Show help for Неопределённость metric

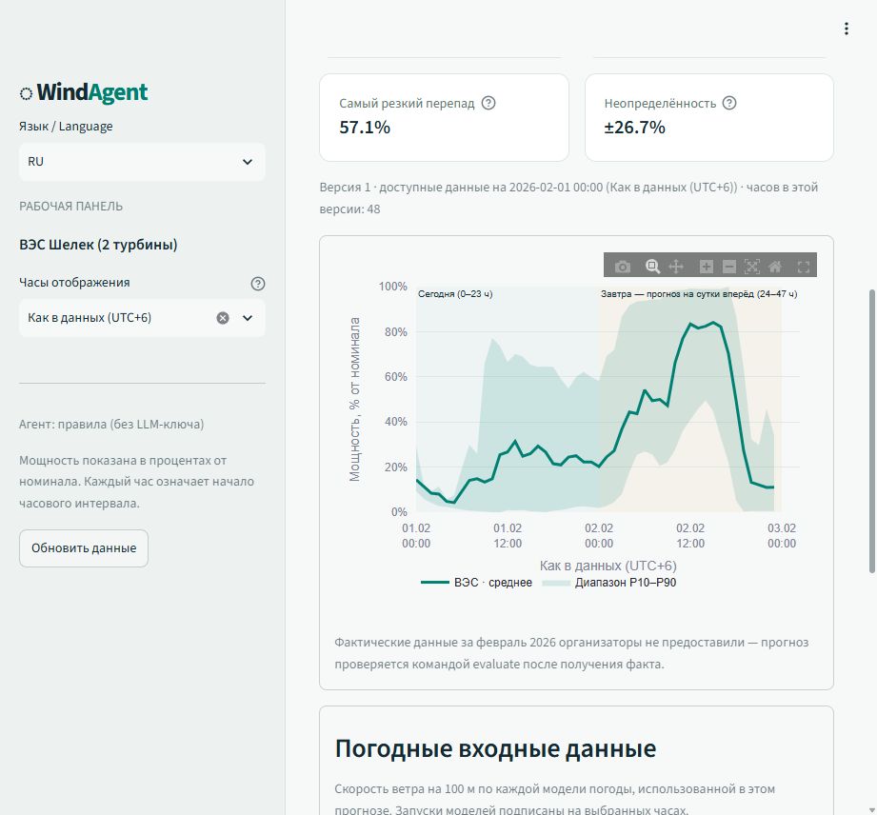pos(729,103)
